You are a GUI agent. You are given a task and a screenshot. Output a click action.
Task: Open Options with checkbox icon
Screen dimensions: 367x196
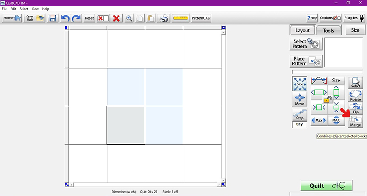click(x=330, y=18)
